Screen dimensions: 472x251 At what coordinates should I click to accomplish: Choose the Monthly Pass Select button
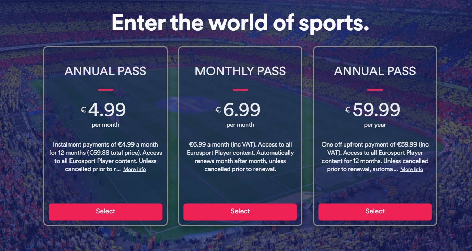click(240, 212)
